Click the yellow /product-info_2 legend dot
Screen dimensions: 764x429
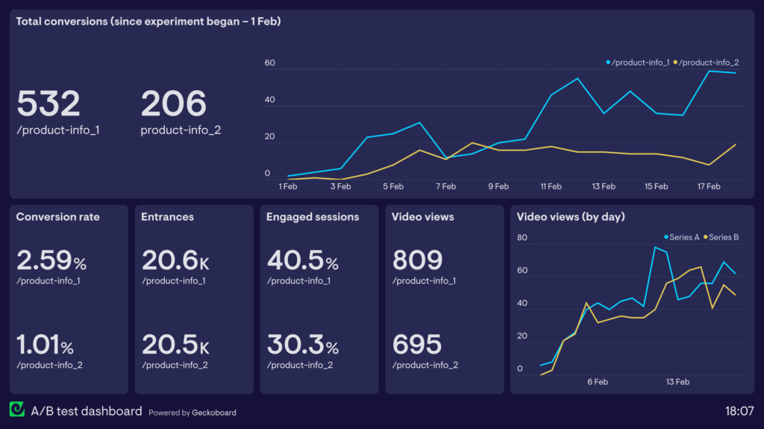point(676,63)
